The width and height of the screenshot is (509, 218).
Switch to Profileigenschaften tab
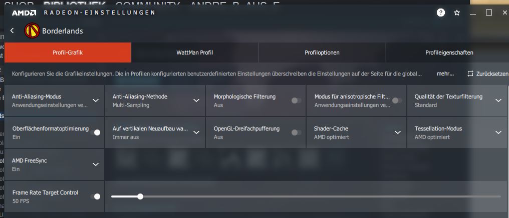click(449, 52)
